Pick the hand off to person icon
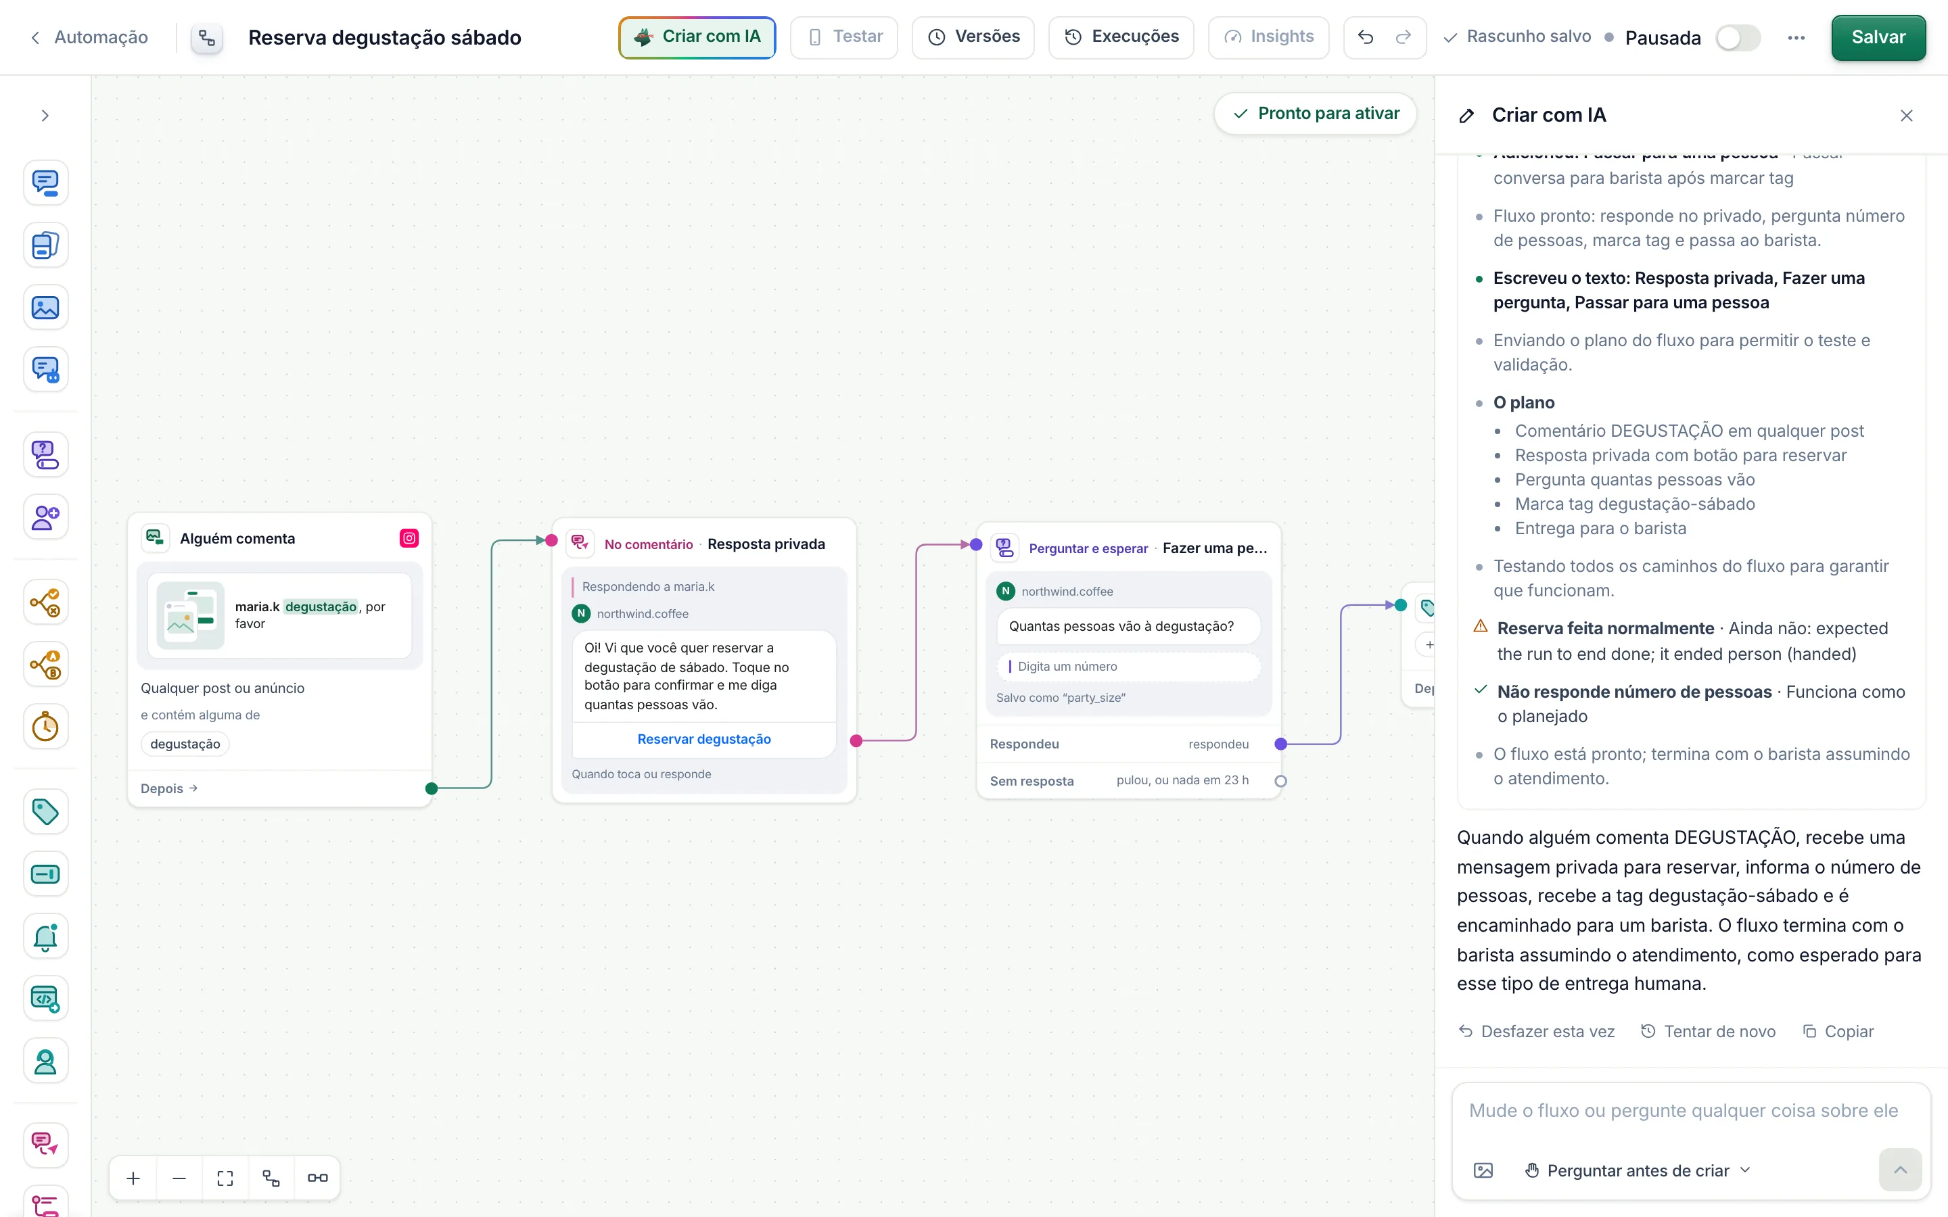 pos(46,1061)
